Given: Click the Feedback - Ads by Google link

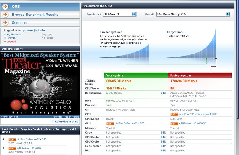Looking at the screenshot, I should pyautogui.click(x=66, y=117).
